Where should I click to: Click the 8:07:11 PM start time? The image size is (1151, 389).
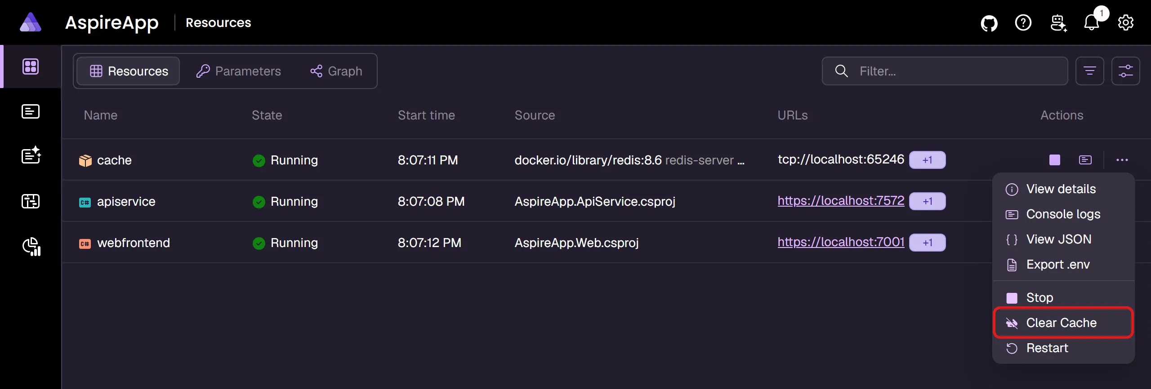(x=428, y=160)
